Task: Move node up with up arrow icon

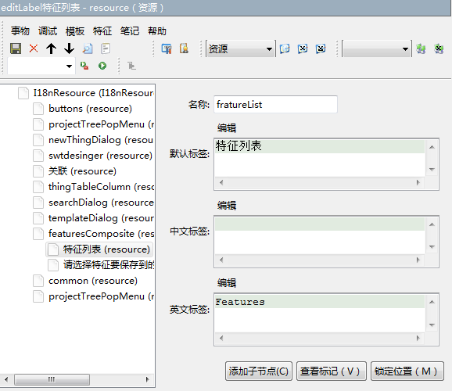Action: (52, 48)
